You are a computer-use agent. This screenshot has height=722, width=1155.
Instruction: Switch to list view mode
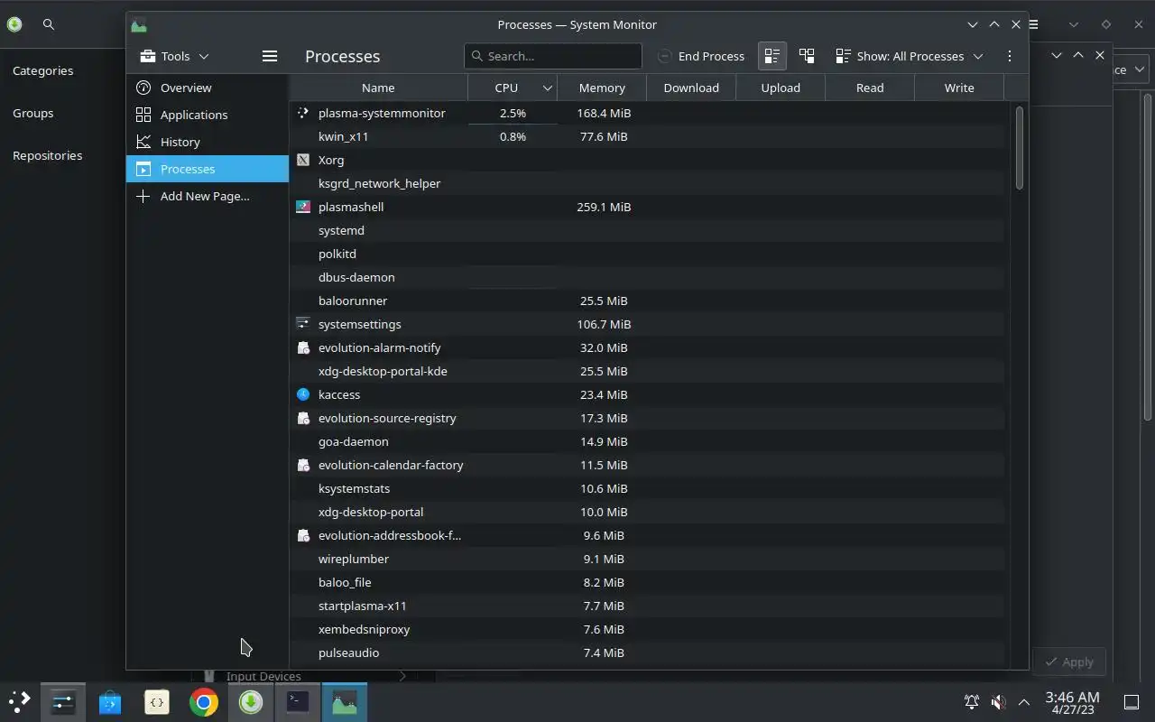[772, 56]
